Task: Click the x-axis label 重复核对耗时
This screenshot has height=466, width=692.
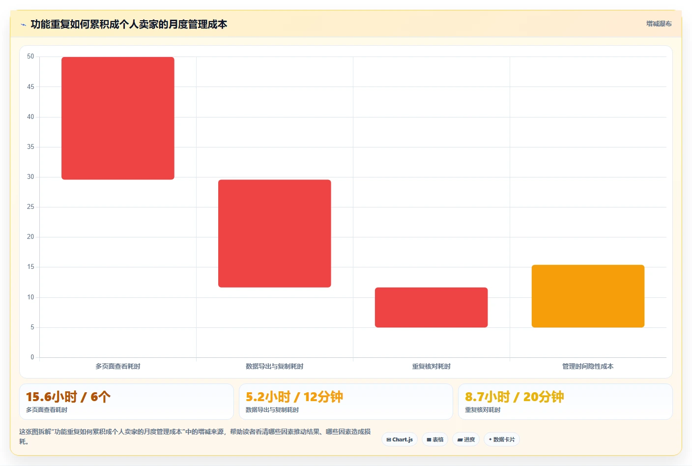Action: [x=432, y=366]
